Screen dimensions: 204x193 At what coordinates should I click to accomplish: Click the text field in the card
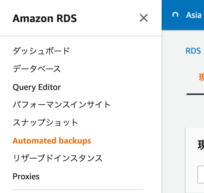pos(201,175)
